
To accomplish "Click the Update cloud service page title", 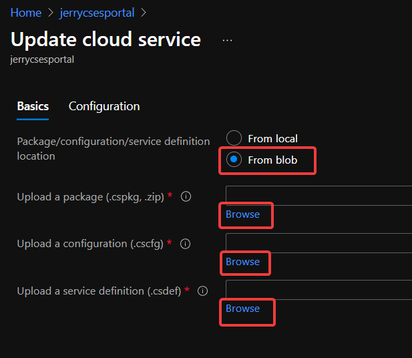I will (106, 39).
